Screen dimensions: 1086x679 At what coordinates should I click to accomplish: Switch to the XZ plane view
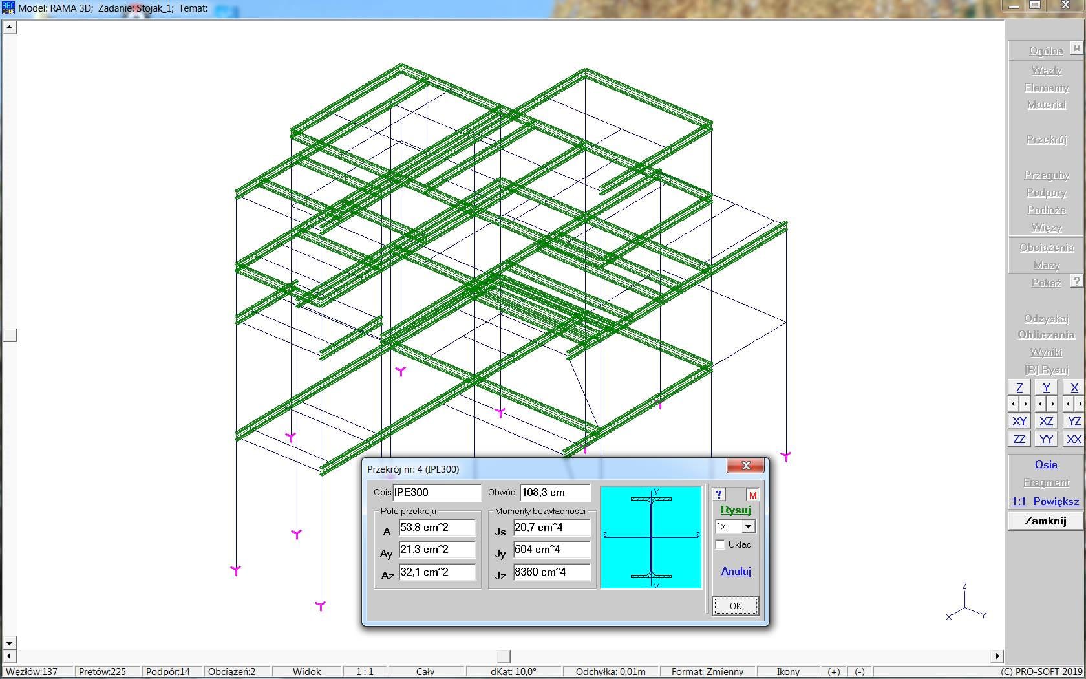coord(1046,421)
